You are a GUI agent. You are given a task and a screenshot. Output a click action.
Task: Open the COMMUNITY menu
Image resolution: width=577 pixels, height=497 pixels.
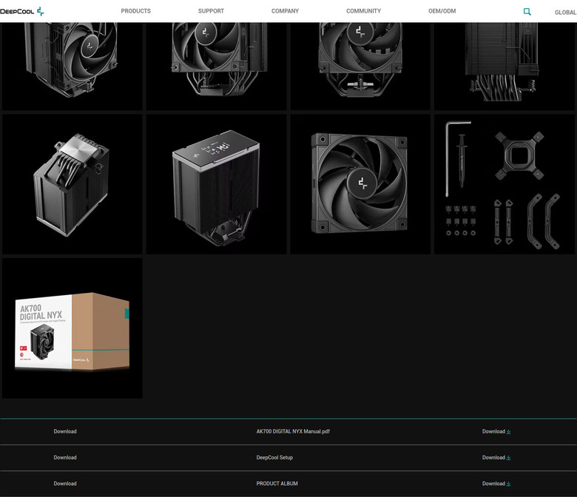click(363, 11)
